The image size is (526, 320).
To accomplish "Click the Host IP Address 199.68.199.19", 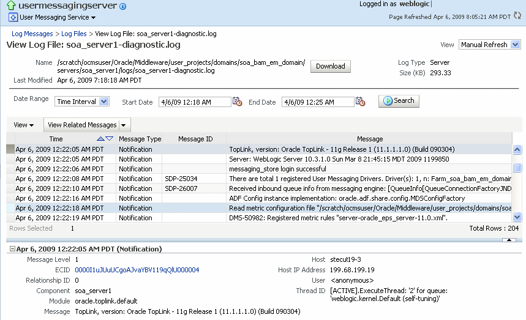I will point(352,270).
